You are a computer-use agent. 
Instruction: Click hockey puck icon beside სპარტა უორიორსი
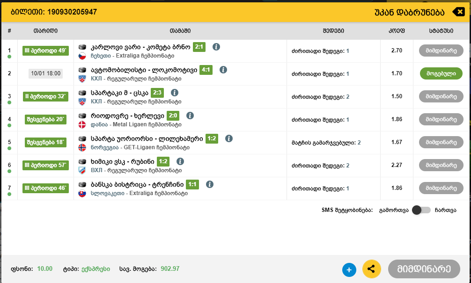pyautogui.click(x=82, y=138)
